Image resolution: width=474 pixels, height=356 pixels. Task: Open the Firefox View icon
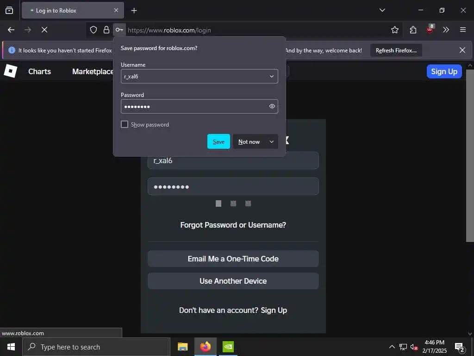[x=9, y=10]
